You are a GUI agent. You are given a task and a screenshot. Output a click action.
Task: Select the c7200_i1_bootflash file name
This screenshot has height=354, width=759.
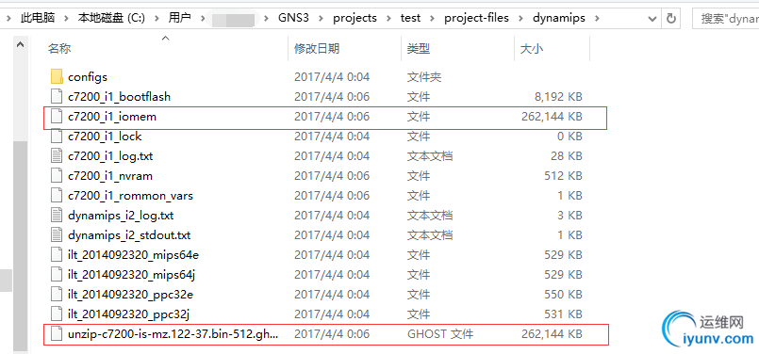coord(119,96)
